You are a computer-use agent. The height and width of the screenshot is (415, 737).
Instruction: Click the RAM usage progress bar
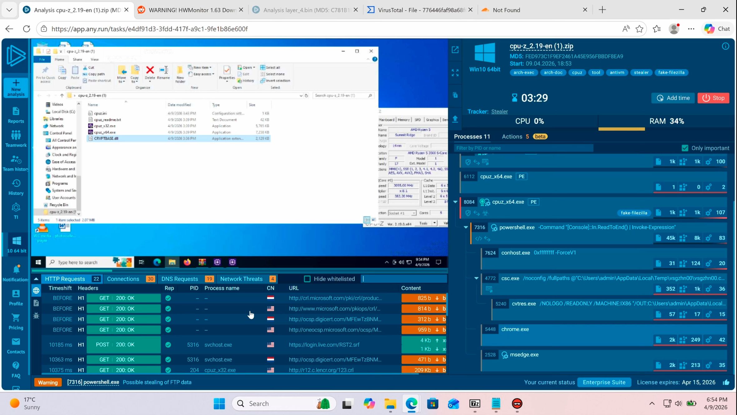(x=621, y=129)
